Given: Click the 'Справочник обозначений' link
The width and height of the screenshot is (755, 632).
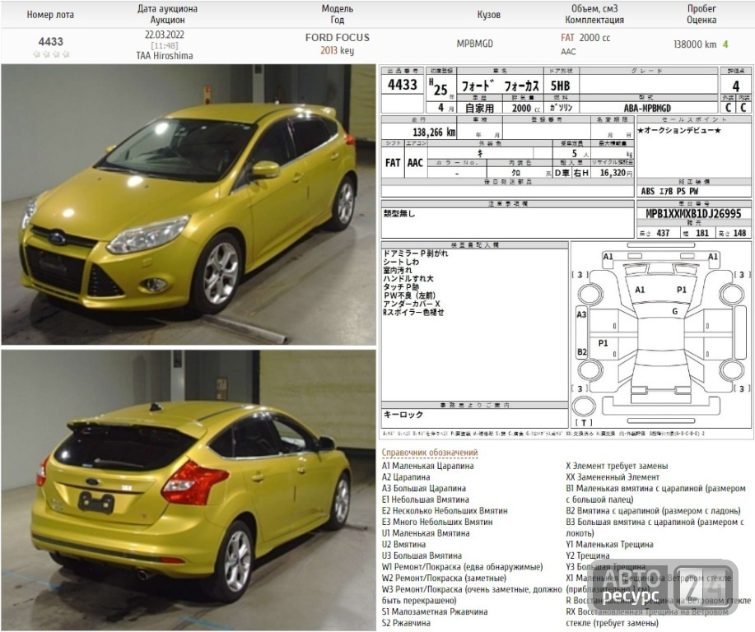Looking at the screenshot, I should click(430, 453).
